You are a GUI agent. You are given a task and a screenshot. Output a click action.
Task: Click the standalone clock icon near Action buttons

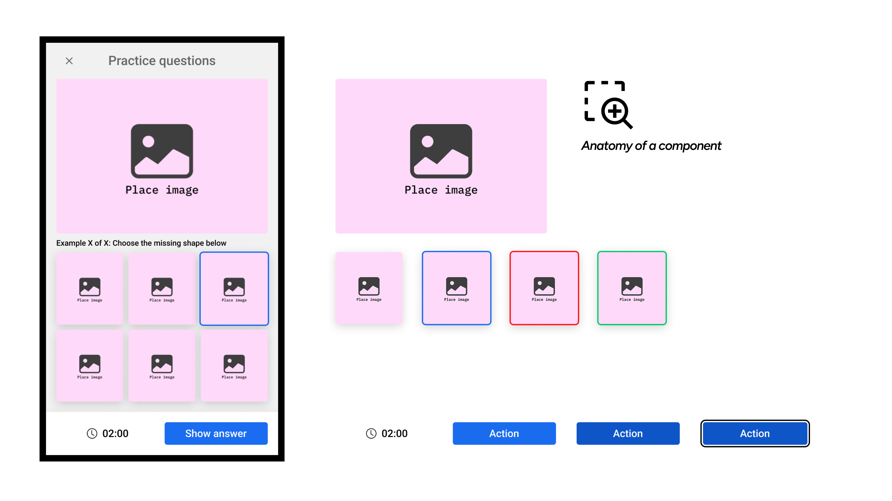pyautogui.click(x=371, y=433)
